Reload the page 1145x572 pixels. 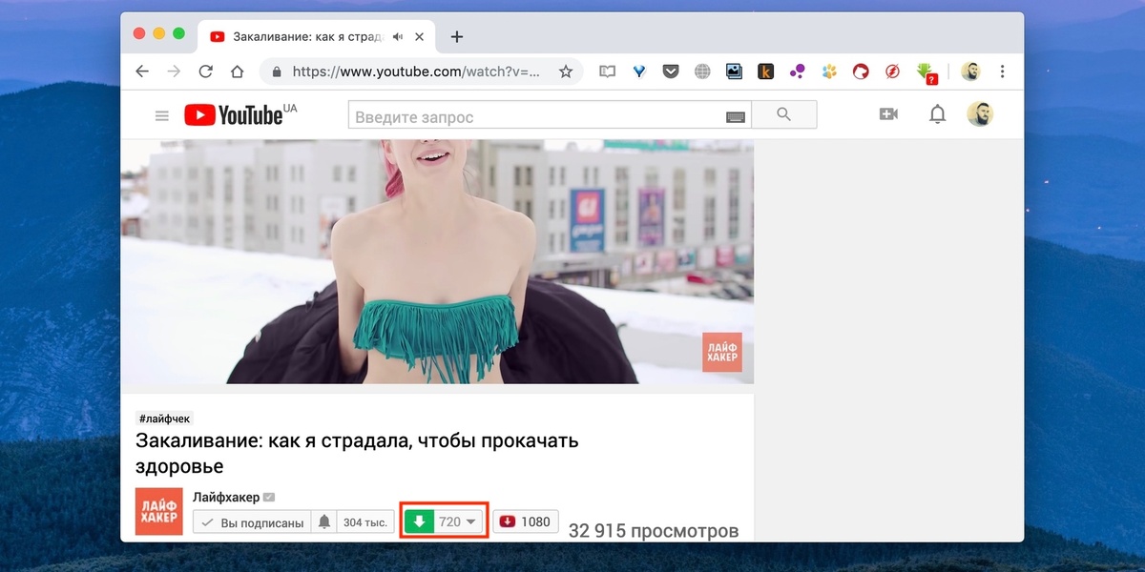pos(205,71)
